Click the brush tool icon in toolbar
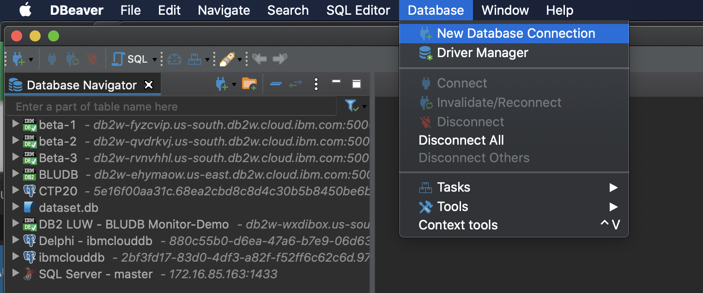Screen dimensions: 703x293 click(227, 59)
